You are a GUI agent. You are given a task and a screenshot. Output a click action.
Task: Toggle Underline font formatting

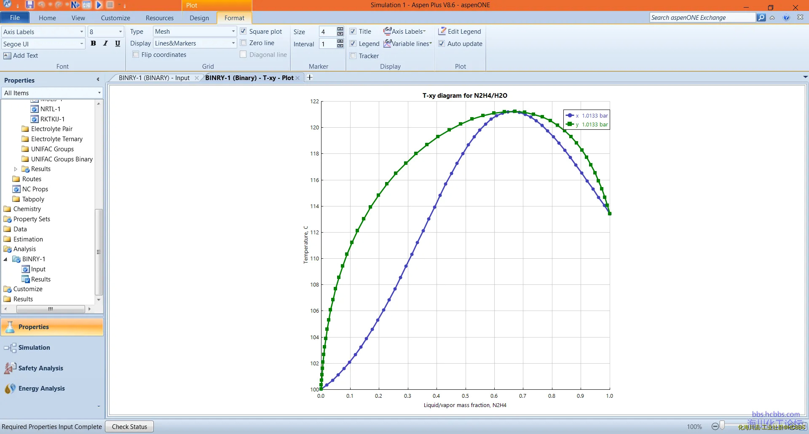click(118, 43)
